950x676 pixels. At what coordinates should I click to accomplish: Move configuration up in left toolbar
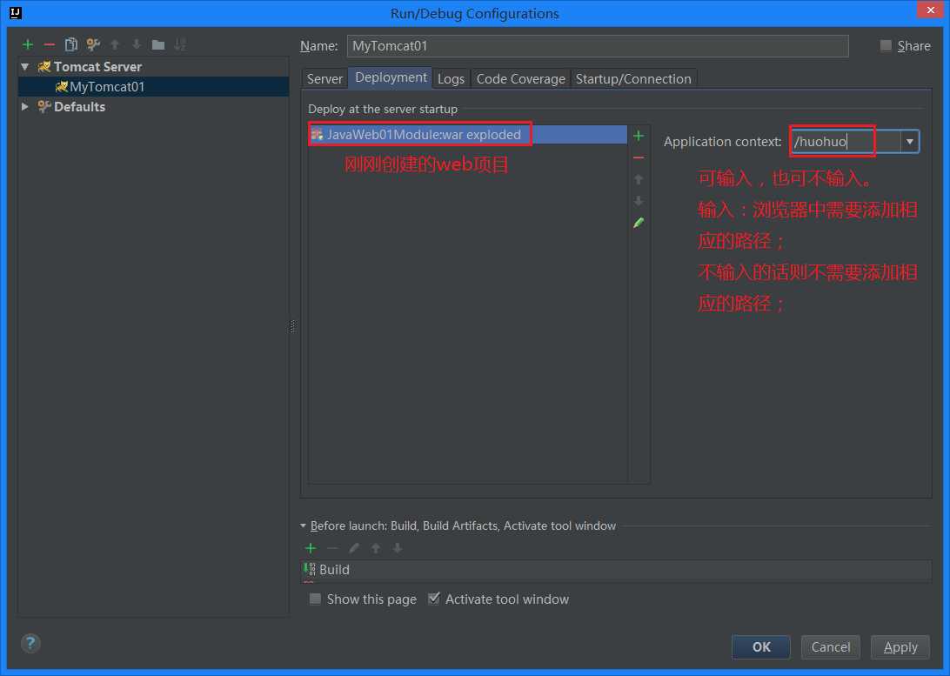point(115,45)
